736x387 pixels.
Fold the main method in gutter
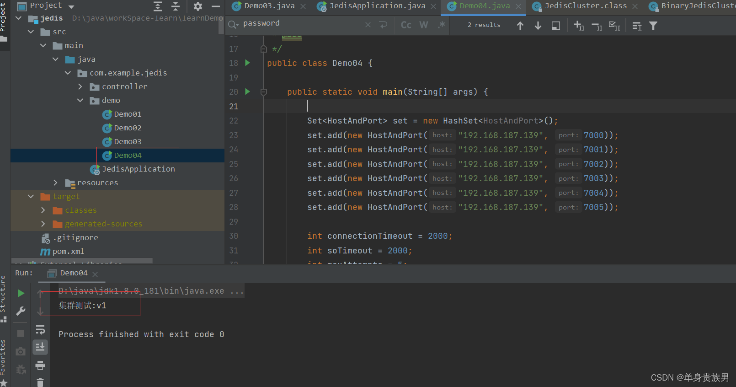[x=263, y=92]
